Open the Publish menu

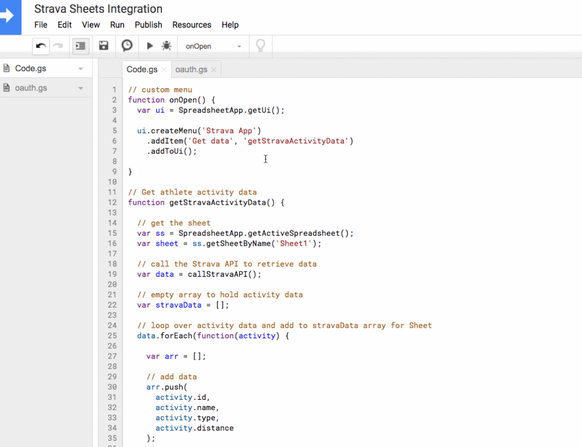(x=148, y=24)
